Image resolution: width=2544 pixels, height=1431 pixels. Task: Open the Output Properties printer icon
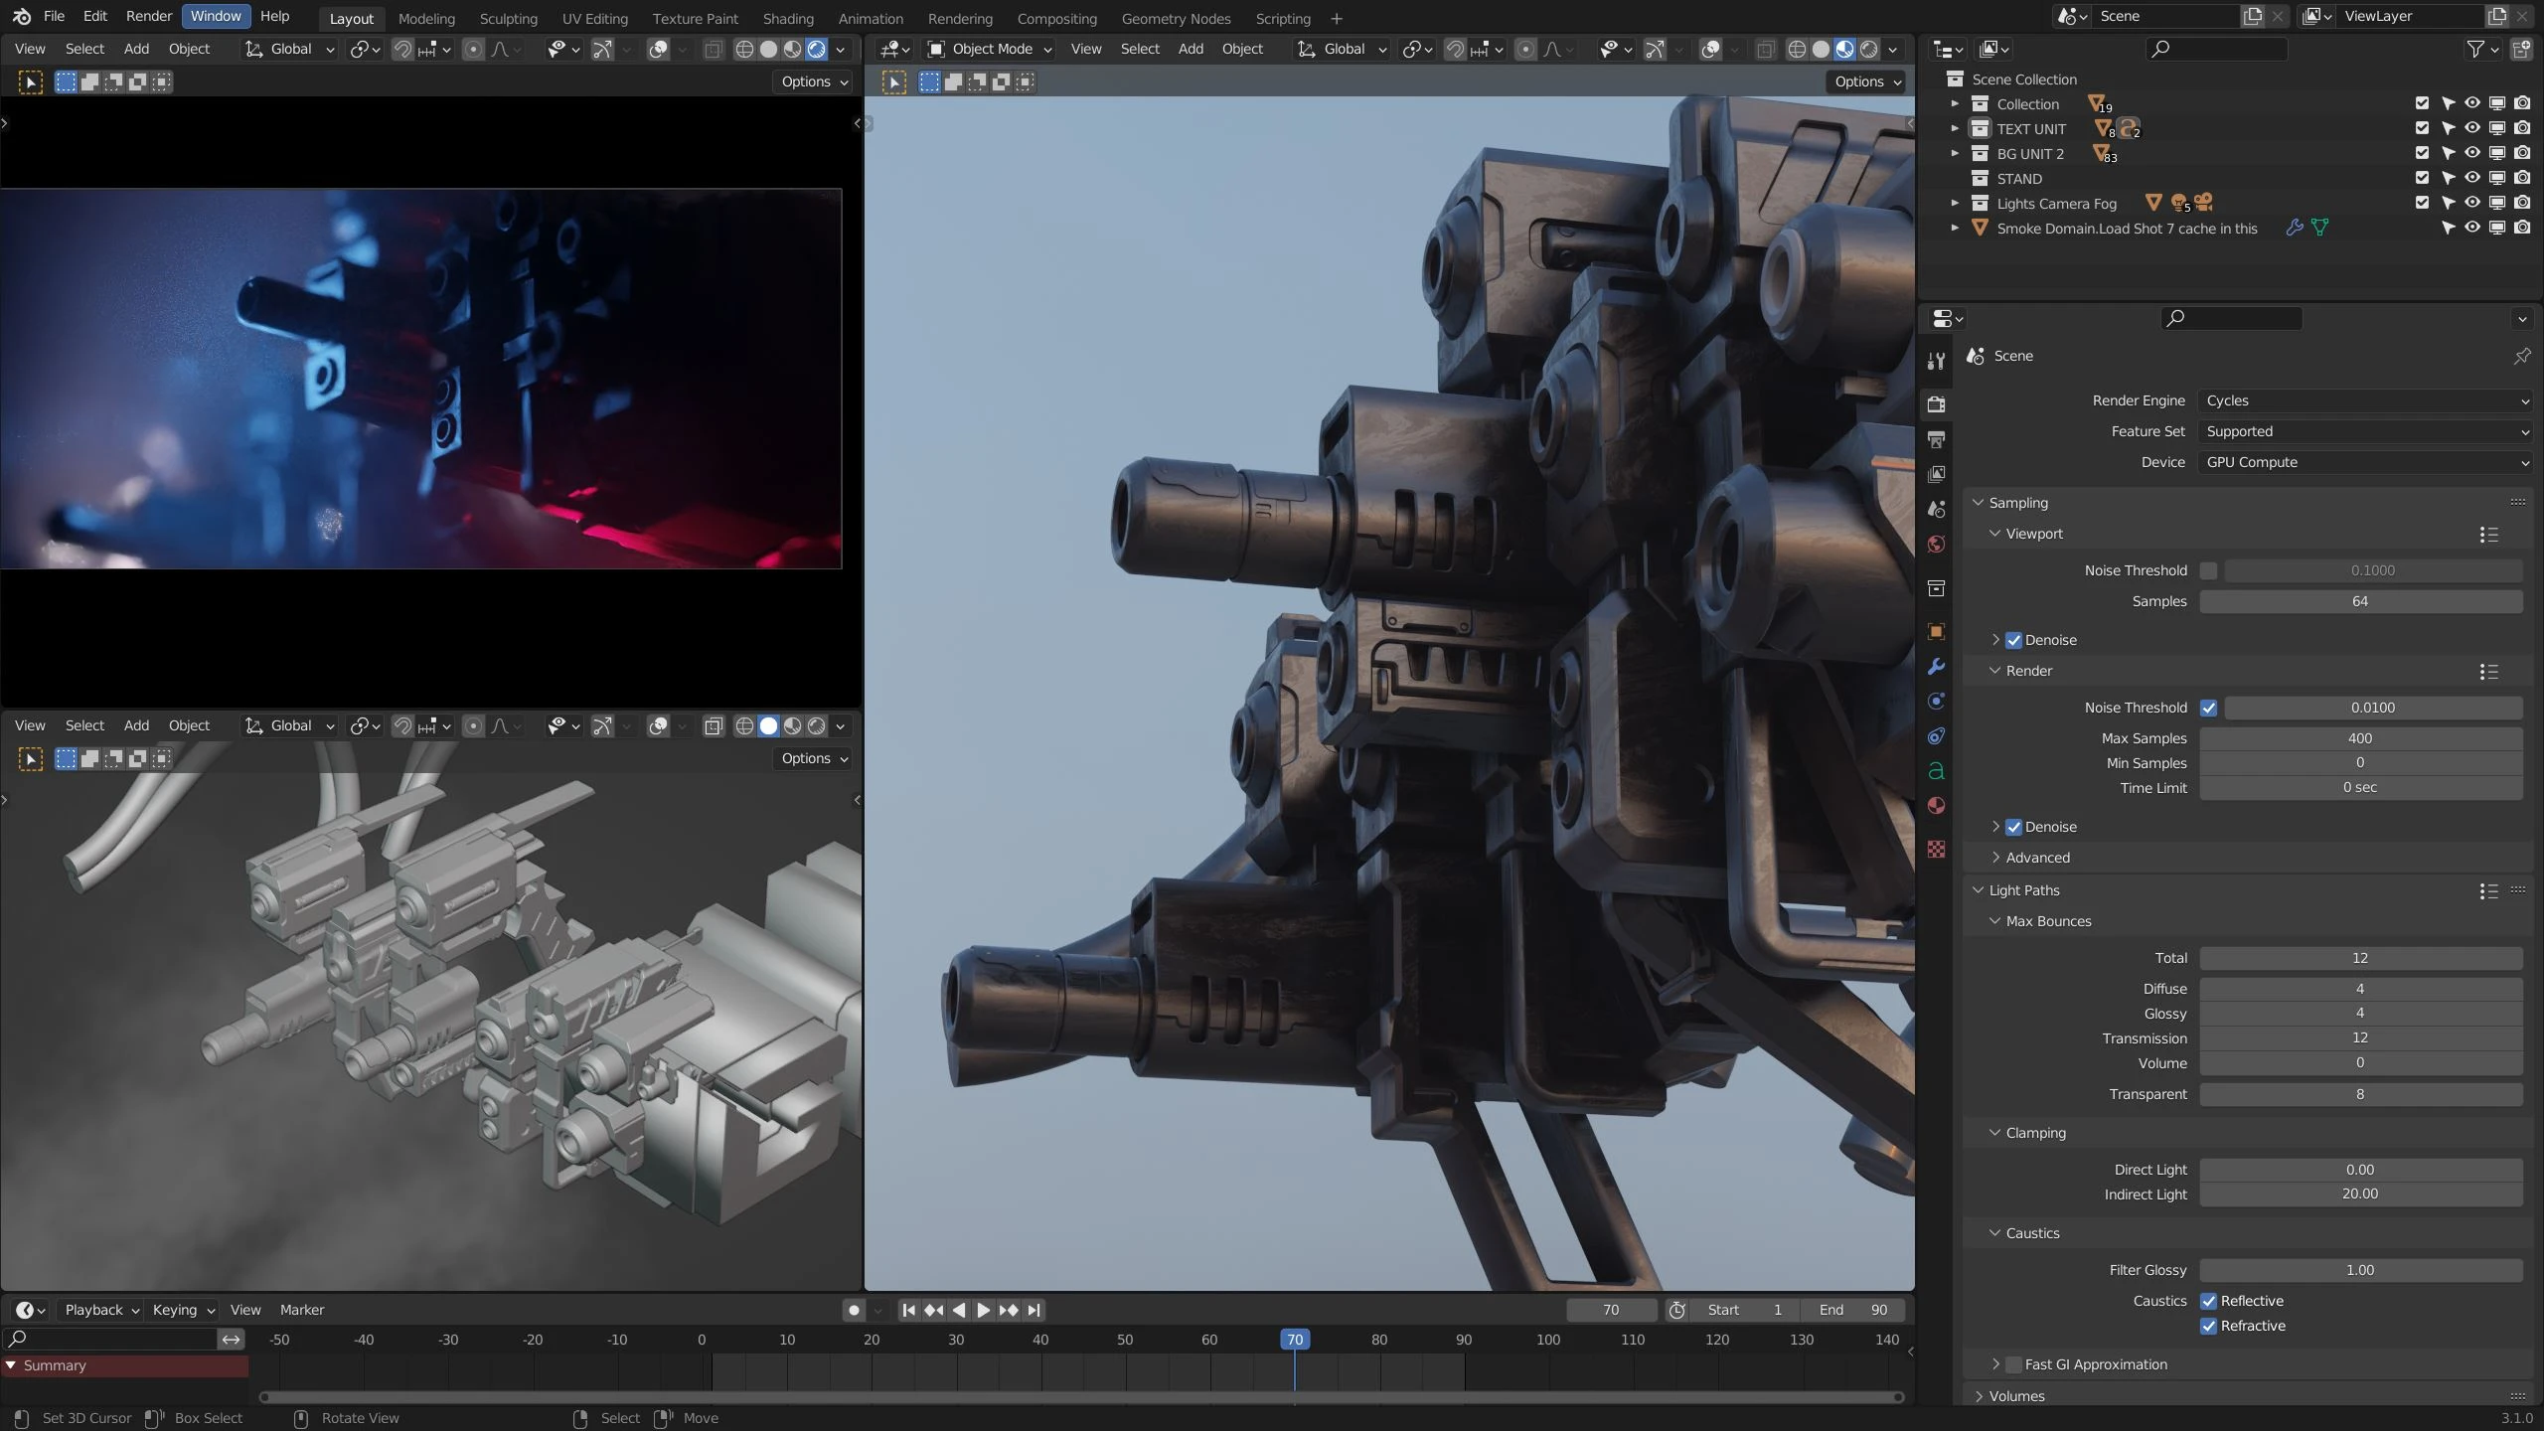[x=1936, y=438]
